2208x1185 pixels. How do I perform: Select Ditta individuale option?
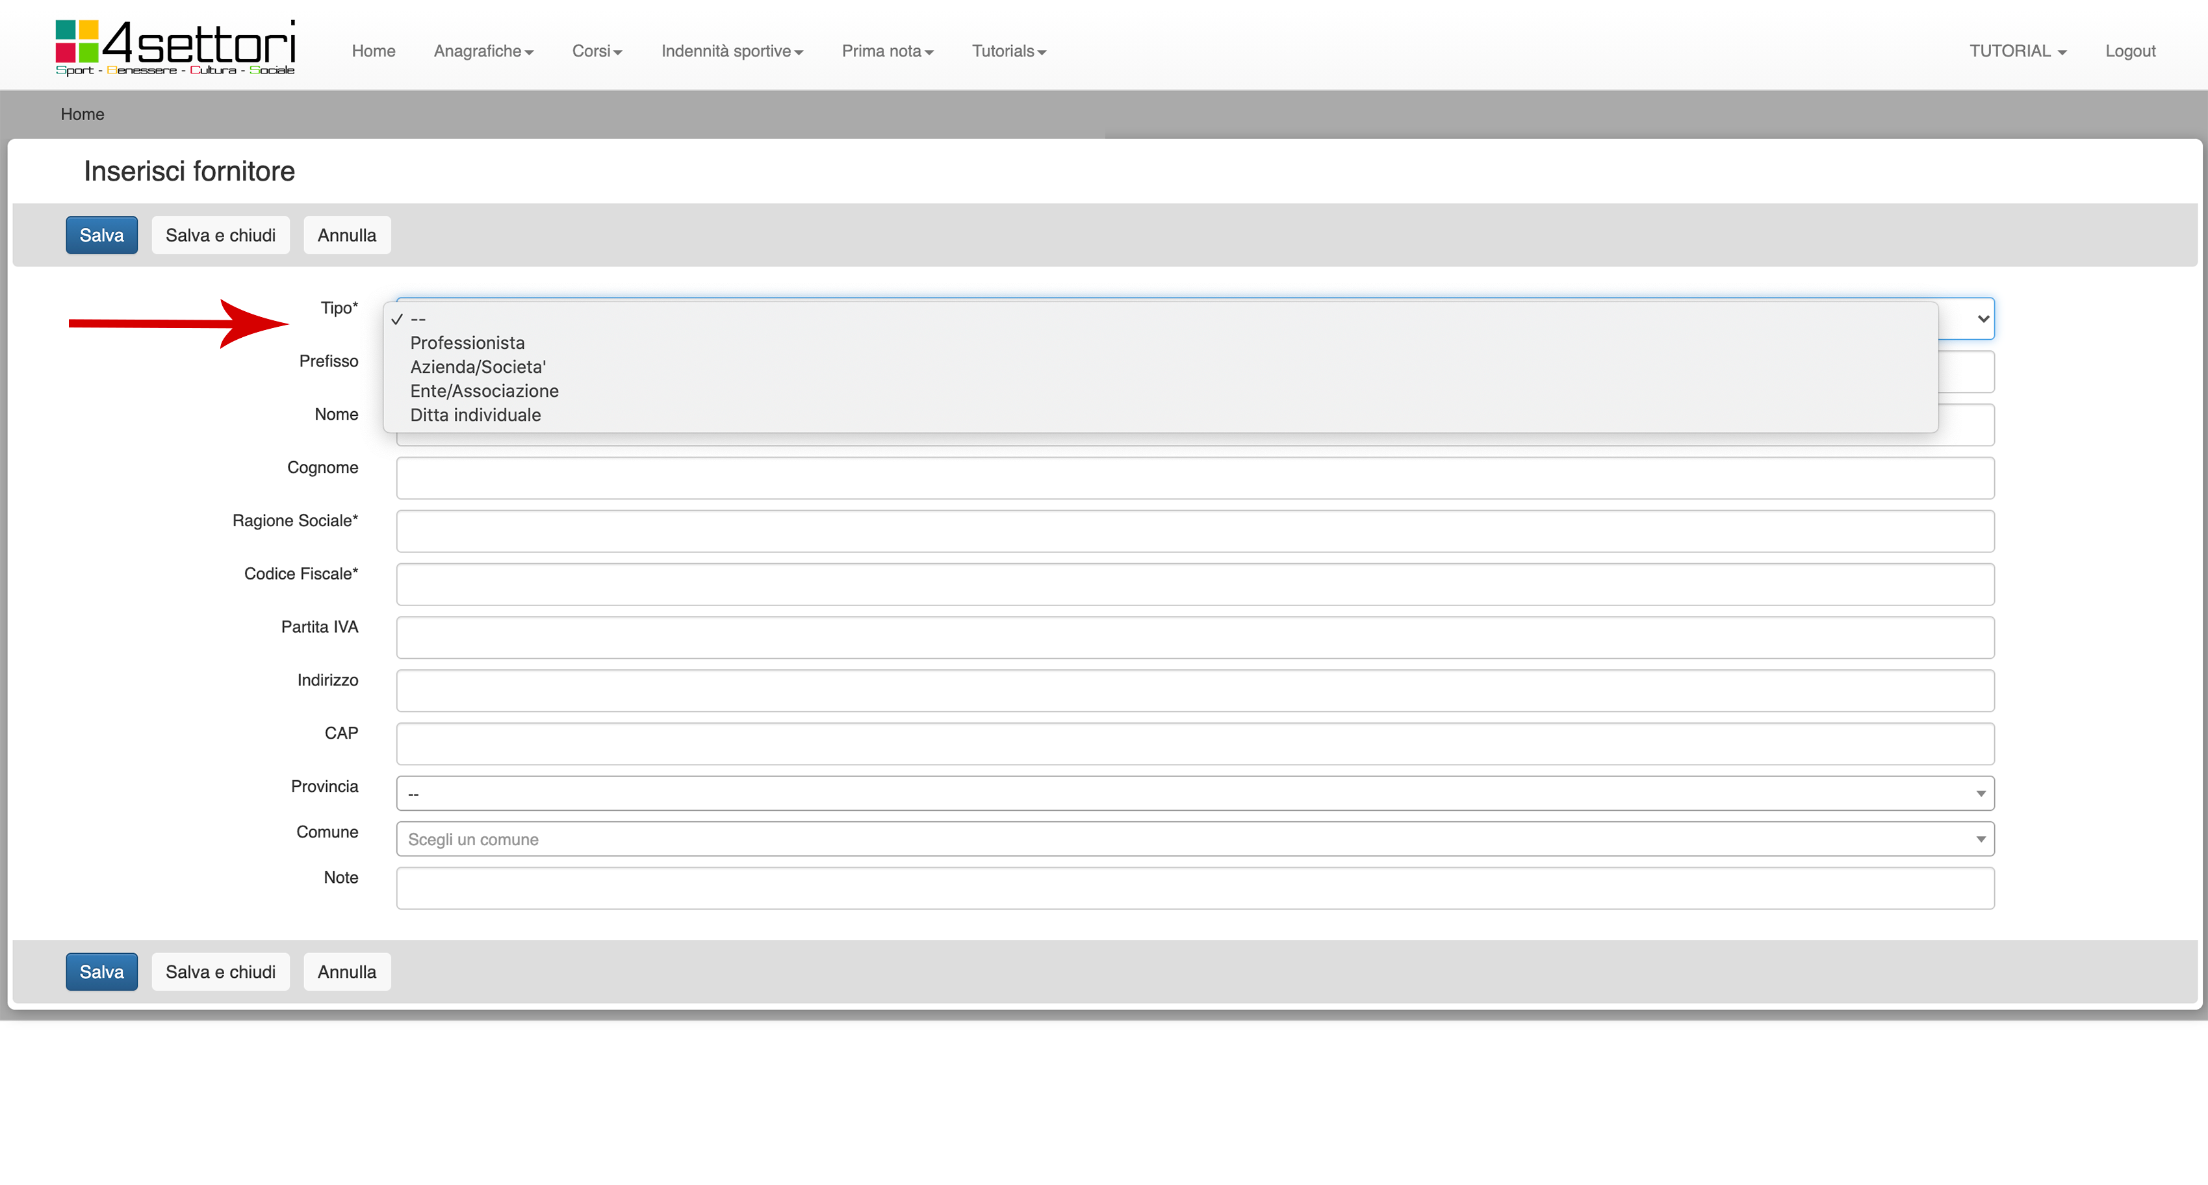[475, 414]
